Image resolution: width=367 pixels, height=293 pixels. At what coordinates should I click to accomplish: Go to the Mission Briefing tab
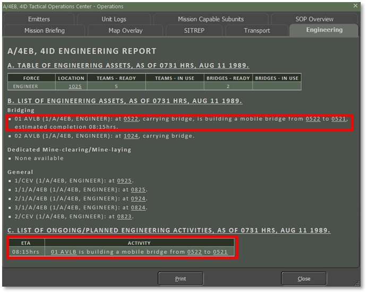(45, 31)
